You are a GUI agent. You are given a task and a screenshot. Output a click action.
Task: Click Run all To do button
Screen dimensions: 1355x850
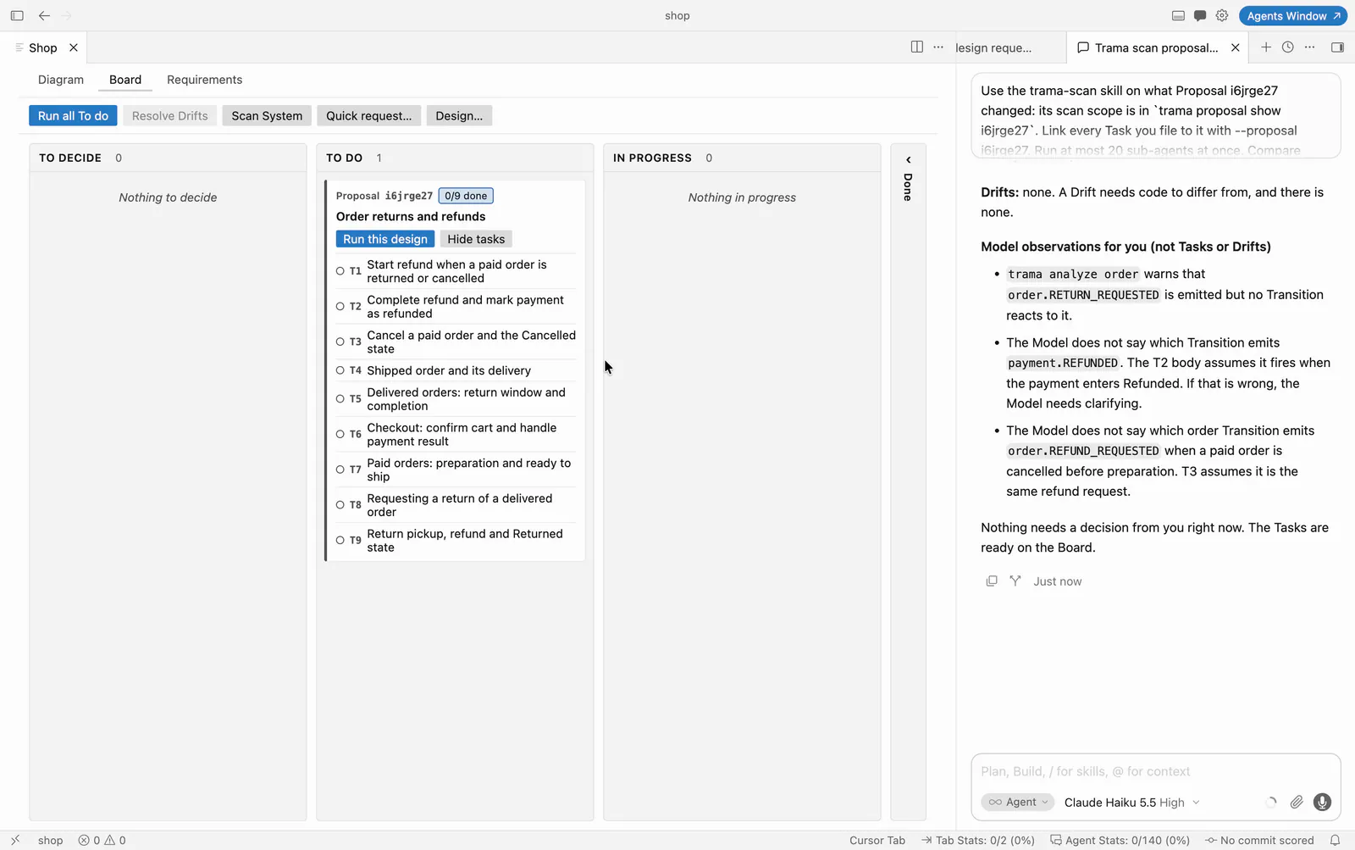point(73,115)
